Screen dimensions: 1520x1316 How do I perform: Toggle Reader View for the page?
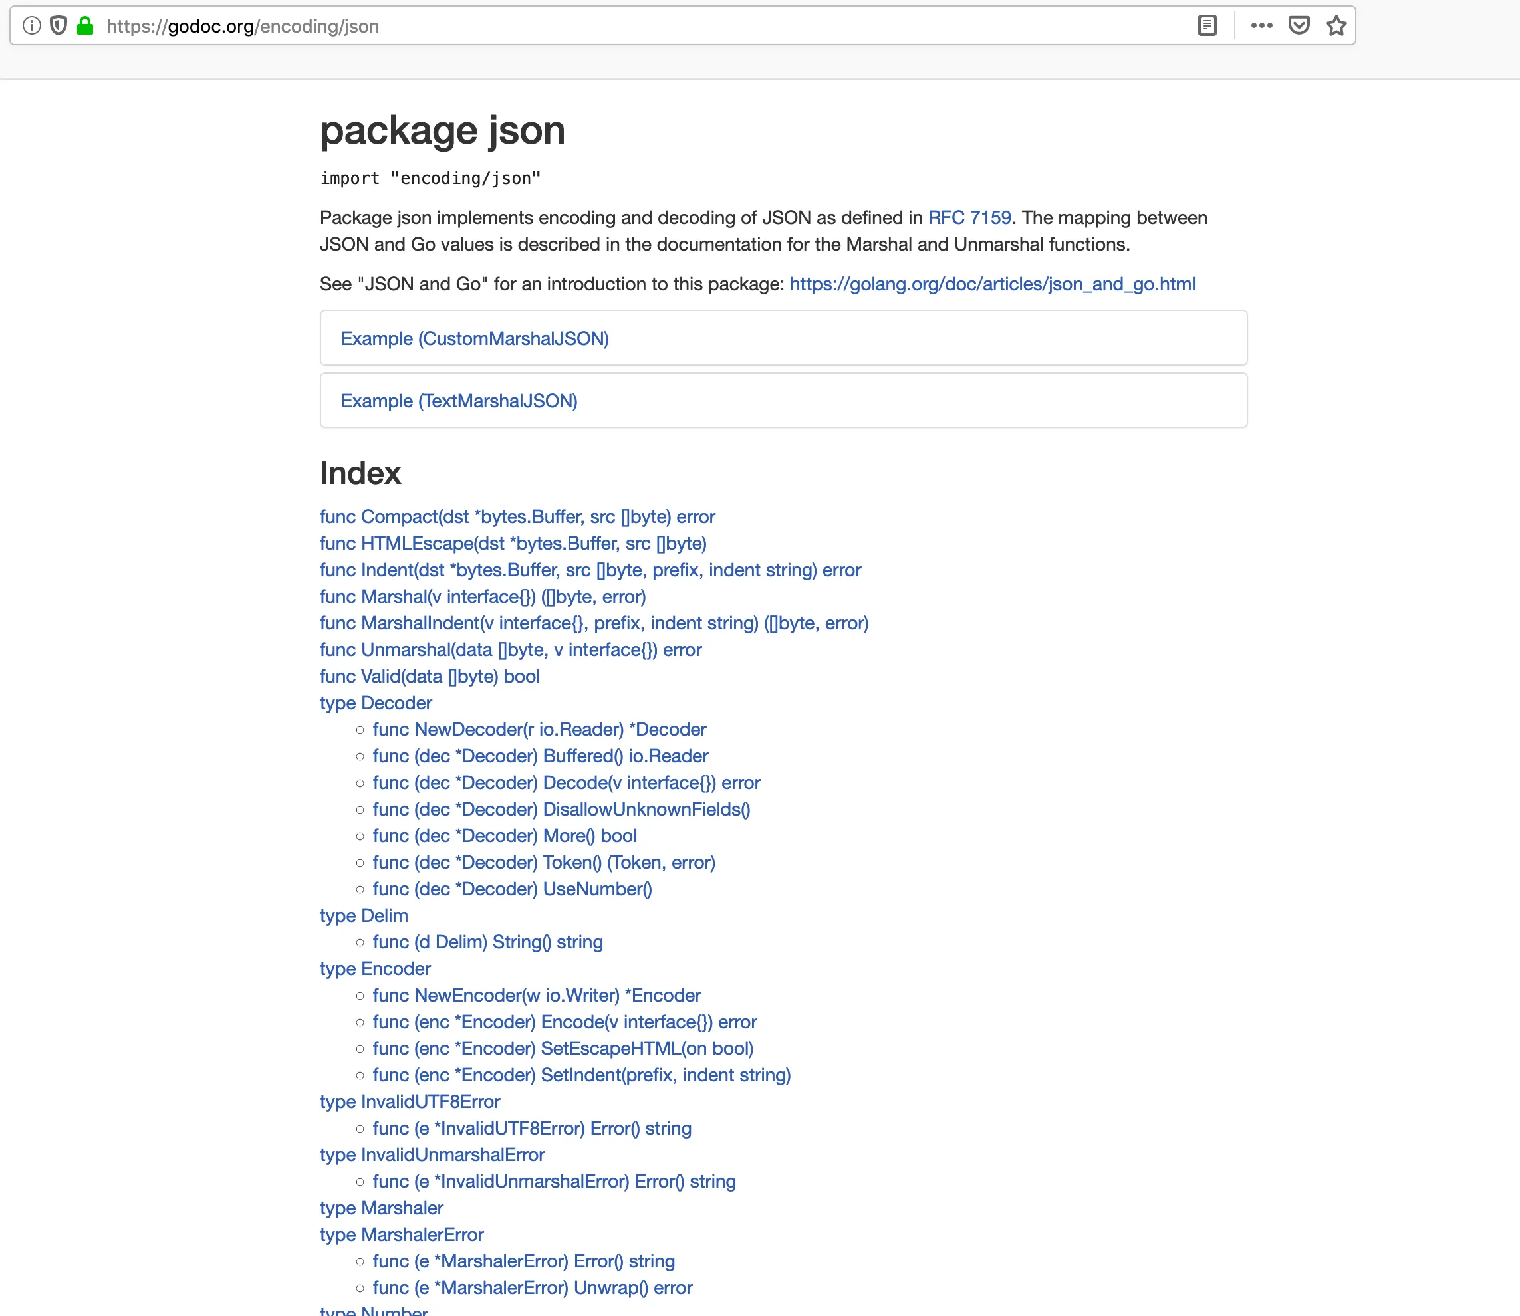click(x=1206, y=26)
